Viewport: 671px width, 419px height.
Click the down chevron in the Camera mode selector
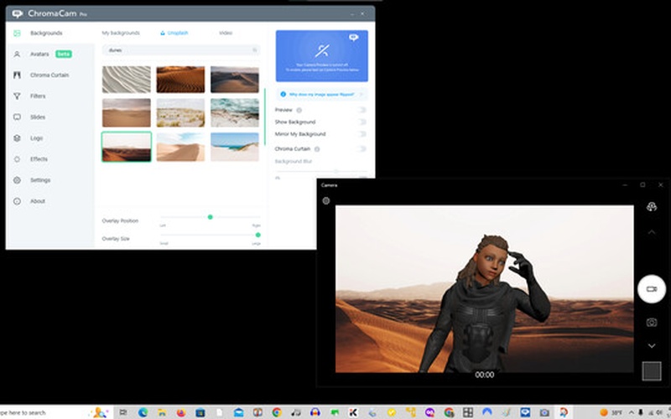click(652, 345)
